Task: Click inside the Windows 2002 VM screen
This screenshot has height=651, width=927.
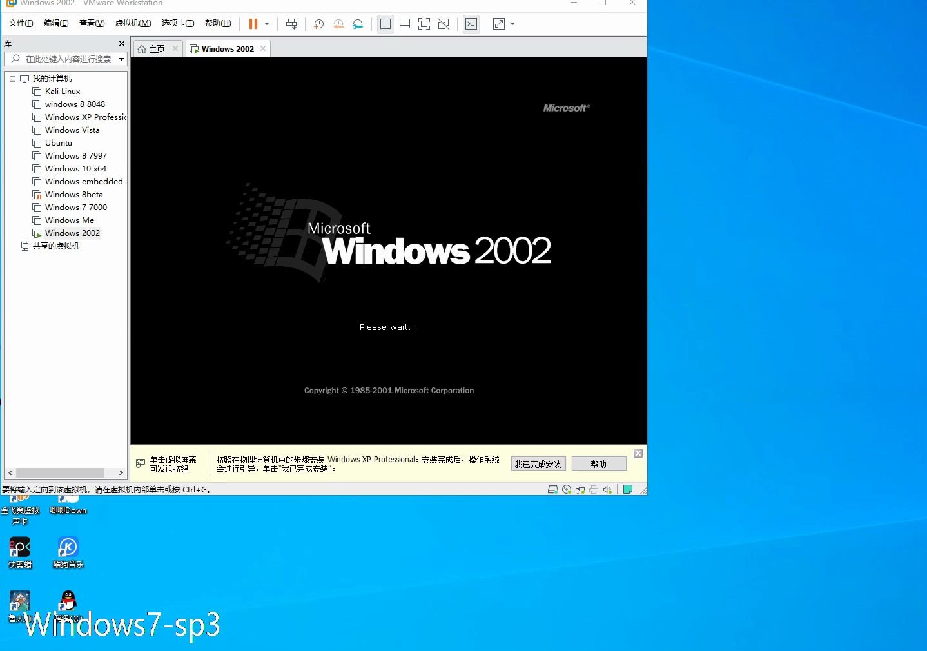Action: tap(389, 251)
